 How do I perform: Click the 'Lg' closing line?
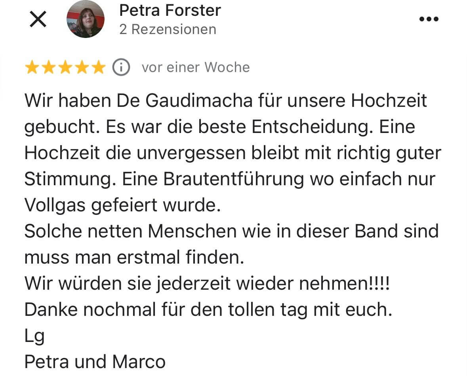coord(33,335)
